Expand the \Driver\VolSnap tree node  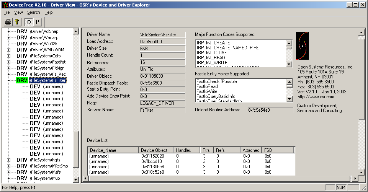8,31
